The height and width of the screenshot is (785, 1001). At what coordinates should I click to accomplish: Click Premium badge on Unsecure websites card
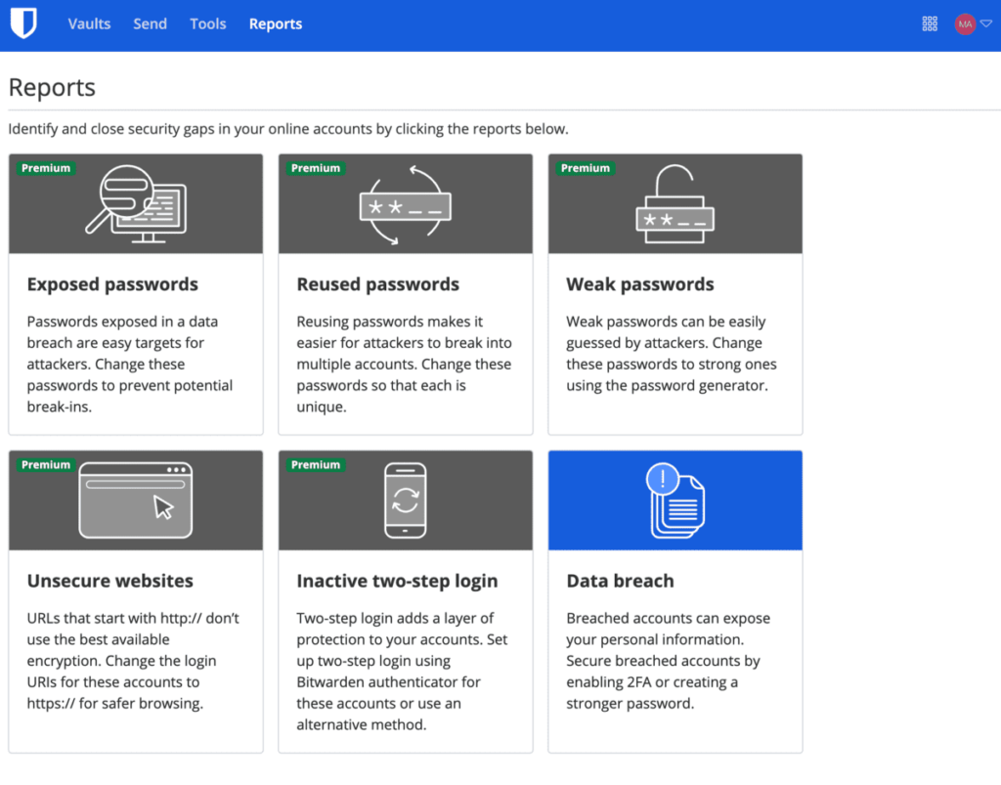[46, 464]
